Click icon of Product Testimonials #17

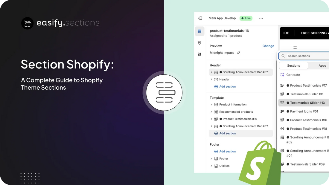pyautogui.click(x=282, y=85)
